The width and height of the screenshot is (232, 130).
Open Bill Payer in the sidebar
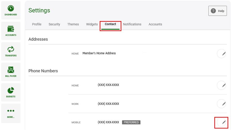(11, 72)
